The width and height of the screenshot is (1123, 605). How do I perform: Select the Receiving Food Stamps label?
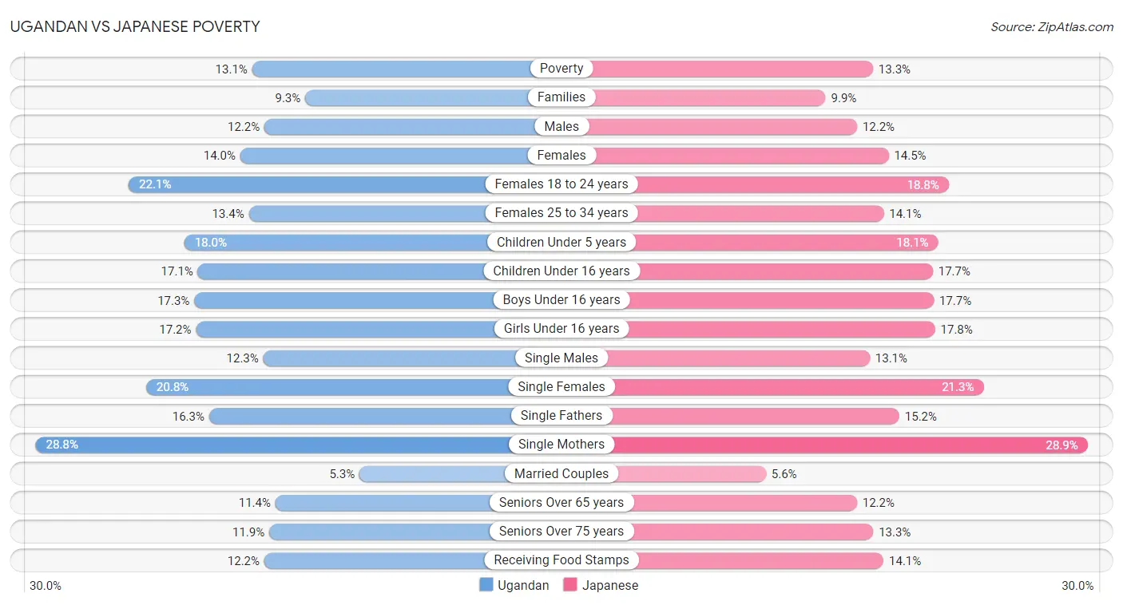click(561, 560)
